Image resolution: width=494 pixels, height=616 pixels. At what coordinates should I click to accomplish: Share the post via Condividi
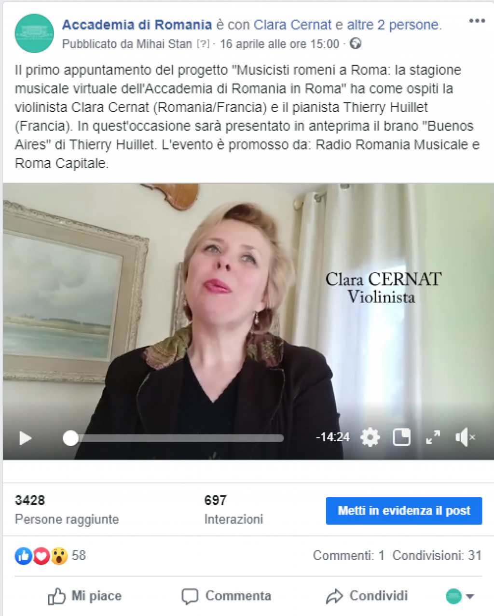[367, 596]
